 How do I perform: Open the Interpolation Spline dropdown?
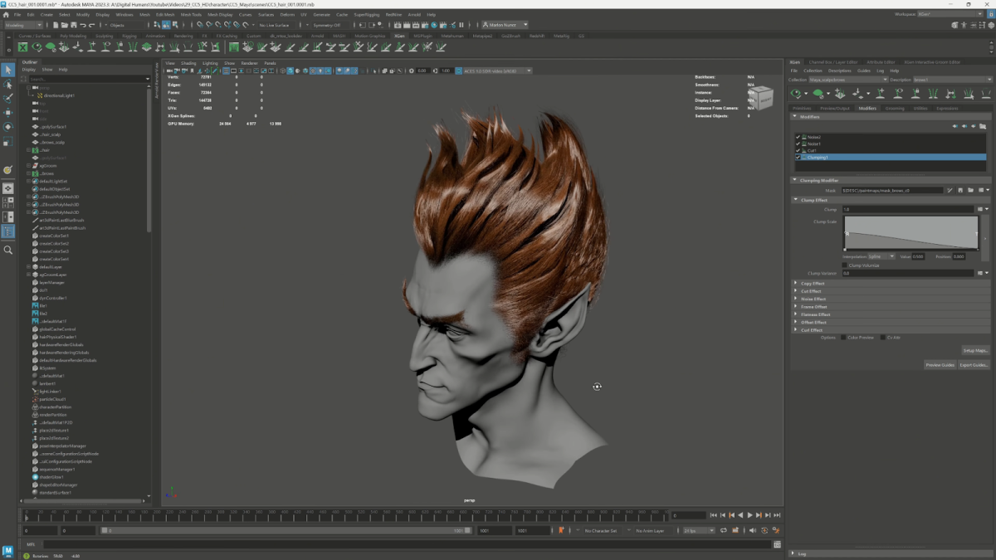point(881,256)
